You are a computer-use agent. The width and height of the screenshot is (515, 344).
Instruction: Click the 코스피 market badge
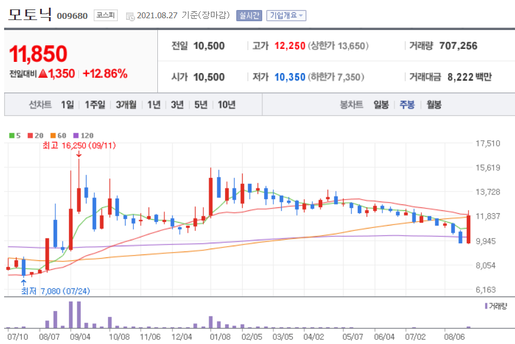tap(105, 15)
